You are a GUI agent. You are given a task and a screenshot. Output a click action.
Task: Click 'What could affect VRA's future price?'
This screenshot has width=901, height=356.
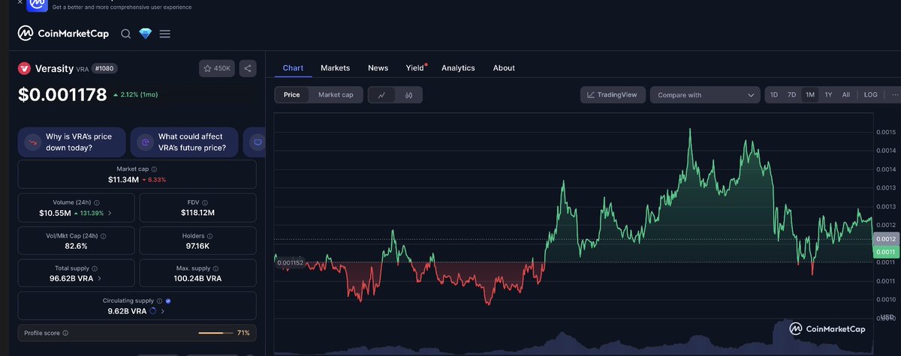pyautogui.click(x=184, y=142)
